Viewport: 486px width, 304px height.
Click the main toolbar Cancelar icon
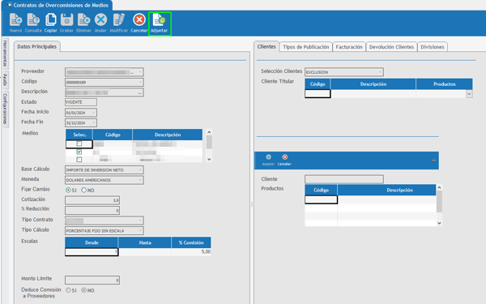pos(139,23)
